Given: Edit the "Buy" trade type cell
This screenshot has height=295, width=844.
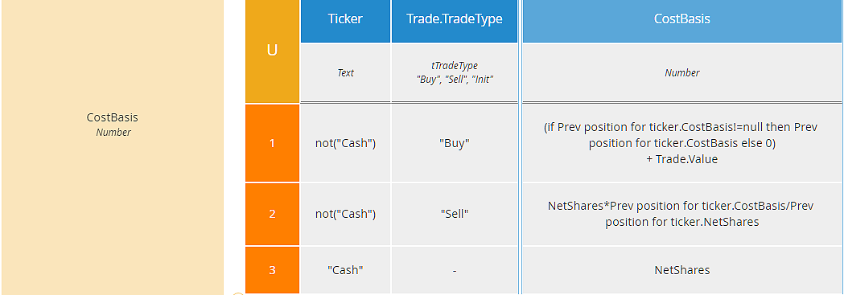Looking at the screenshot, I should pos(455,143).
